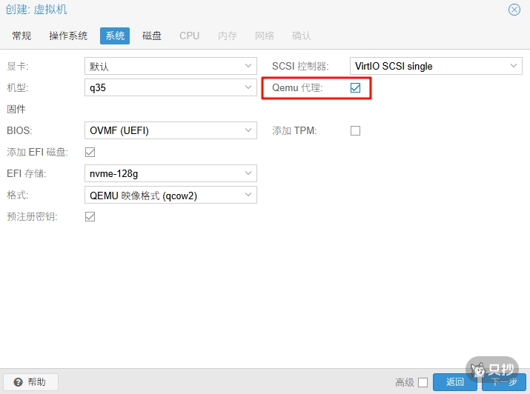Open the BIOS OVMF (UEFI) dropdown
This screenshot has width=530, height=394.
(x=248, y=131)
